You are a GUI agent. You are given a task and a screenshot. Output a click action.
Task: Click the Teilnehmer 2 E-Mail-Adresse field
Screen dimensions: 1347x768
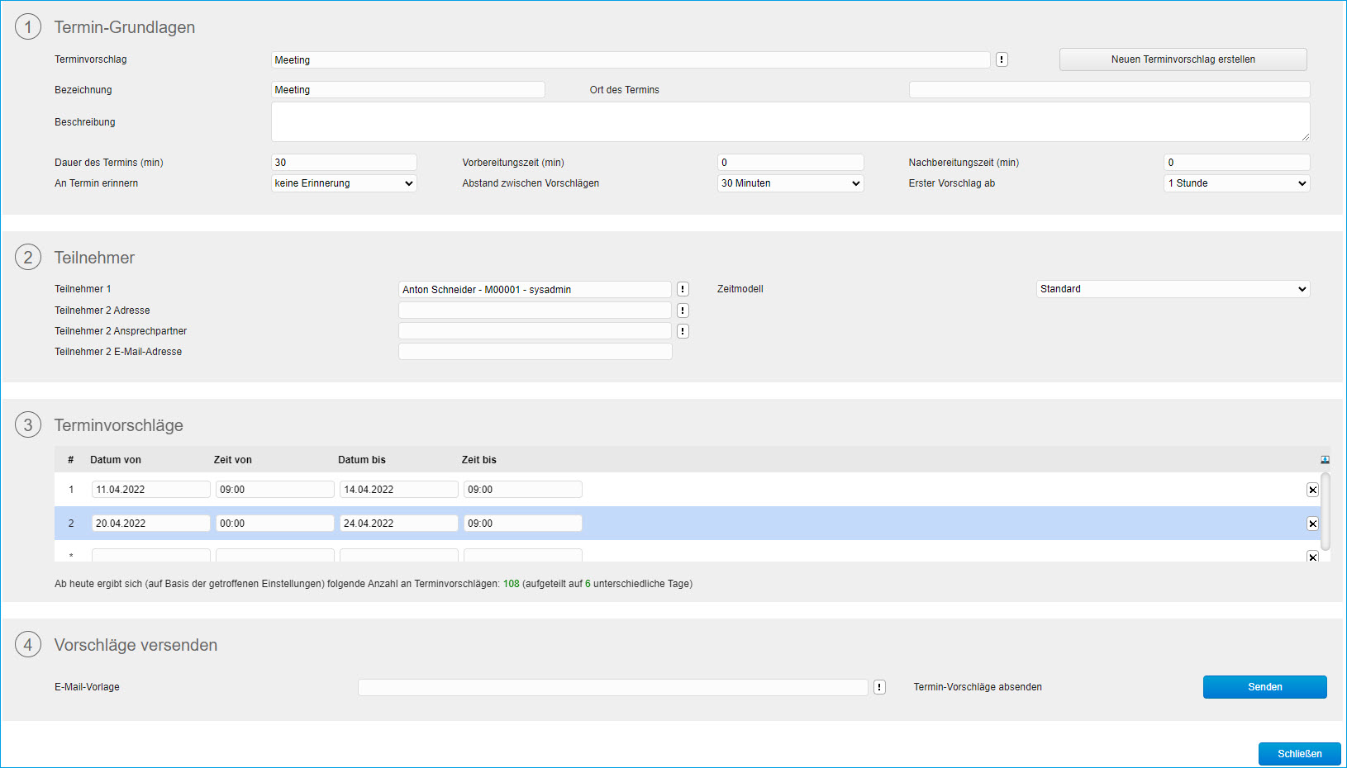coord(535,352)
